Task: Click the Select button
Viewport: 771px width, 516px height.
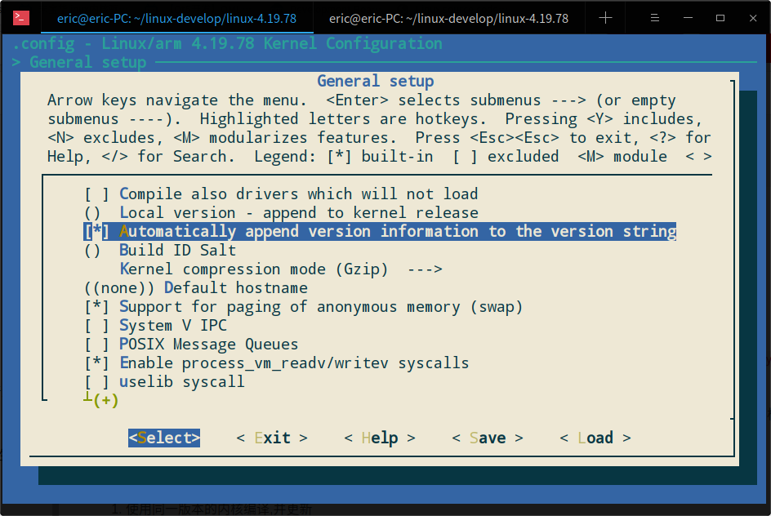Action: (163, 438)
